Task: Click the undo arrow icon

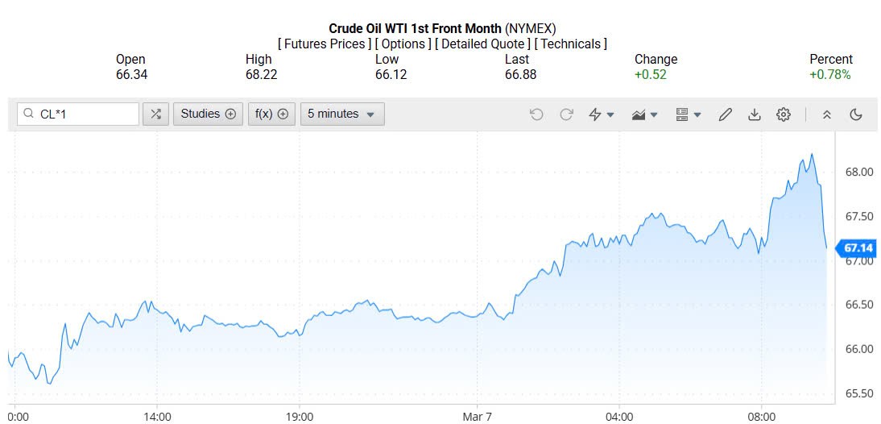Action: [x=536, y=114]
